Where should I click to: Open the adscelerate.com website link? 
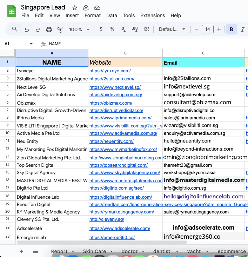point(120,228)
